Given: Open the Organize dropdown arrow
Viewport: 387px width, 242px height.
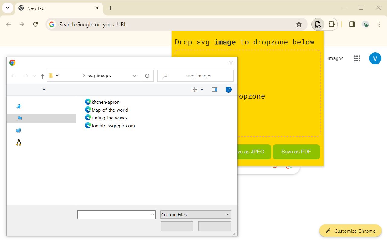Looking at the screenshot, I should point(44,90).
